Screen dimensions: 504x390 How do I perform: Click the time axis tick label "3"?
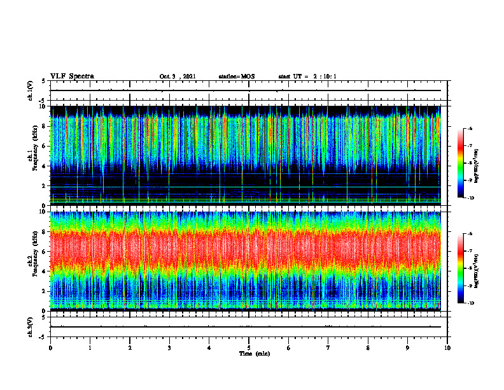coord(169,348)
